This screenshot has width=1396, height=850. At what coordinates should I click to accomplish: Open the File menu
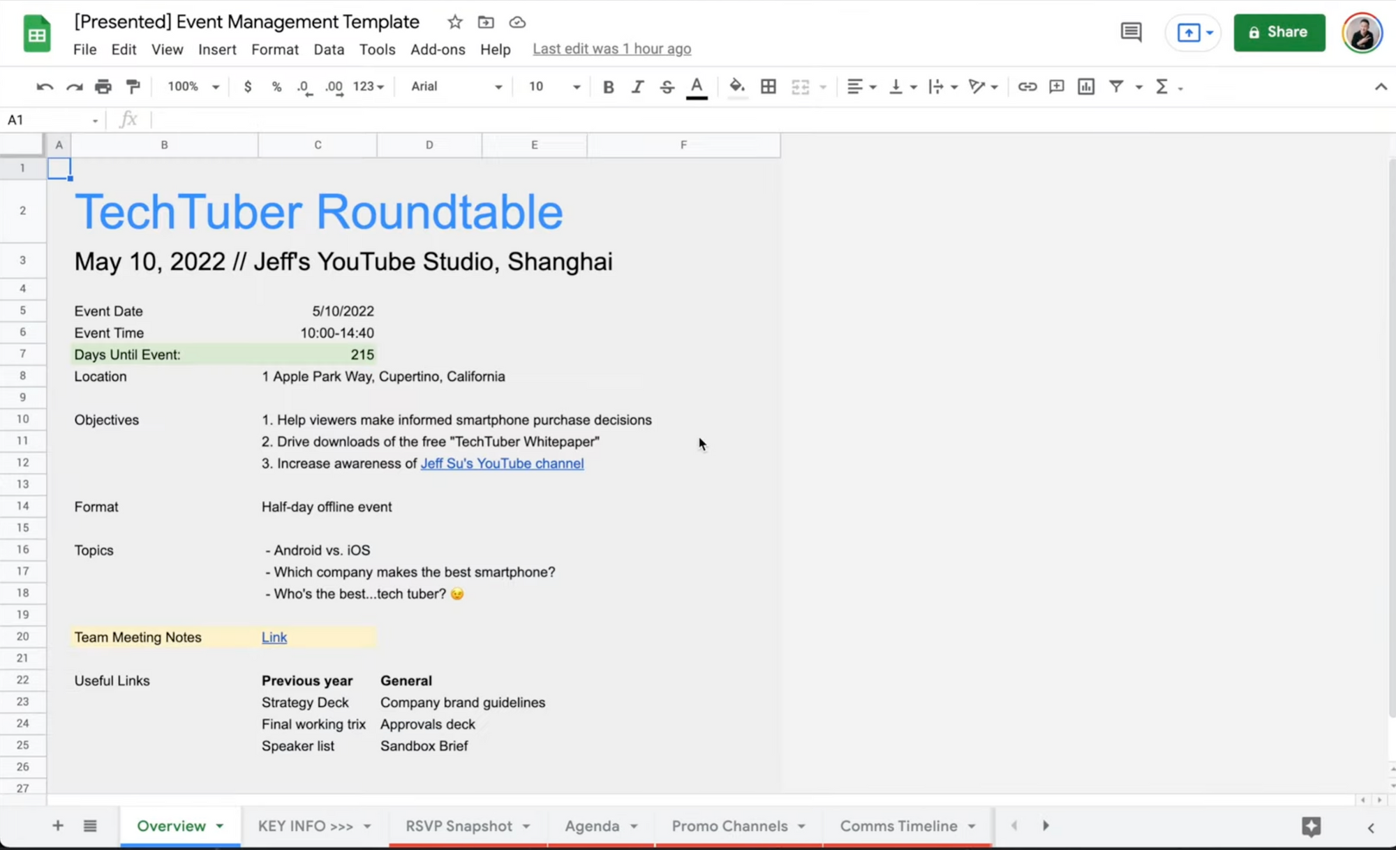tap(84, 50)
